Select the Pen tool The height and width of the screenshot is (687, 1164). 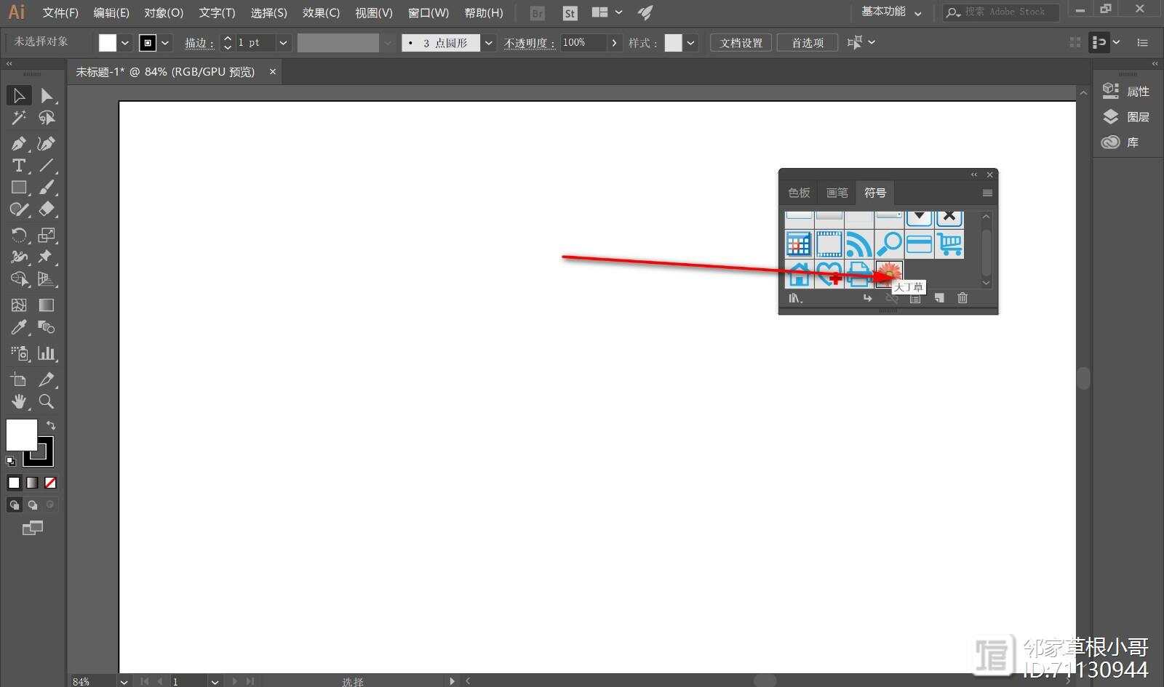point(19,143)
